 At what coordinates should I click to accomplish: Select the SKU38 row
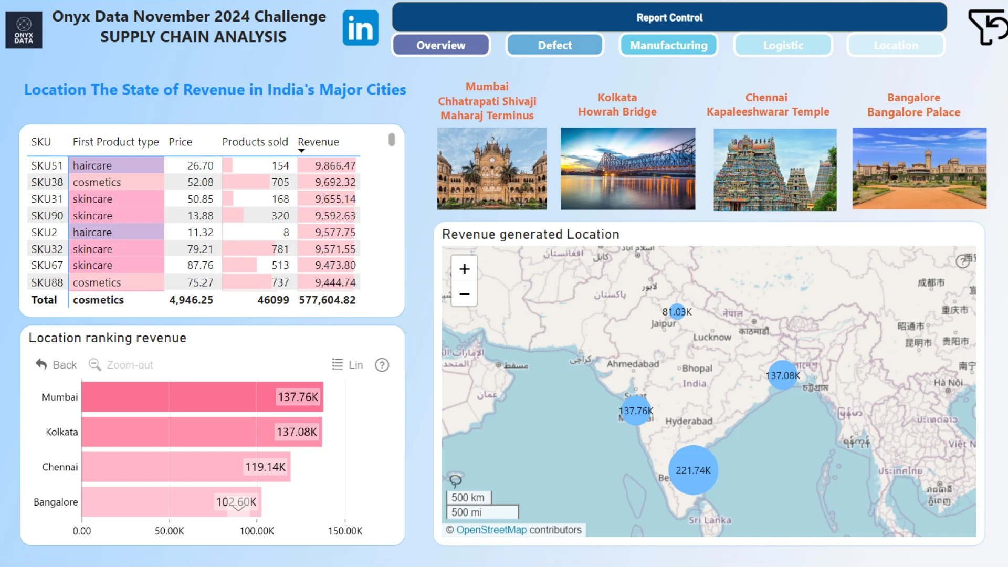194,182
